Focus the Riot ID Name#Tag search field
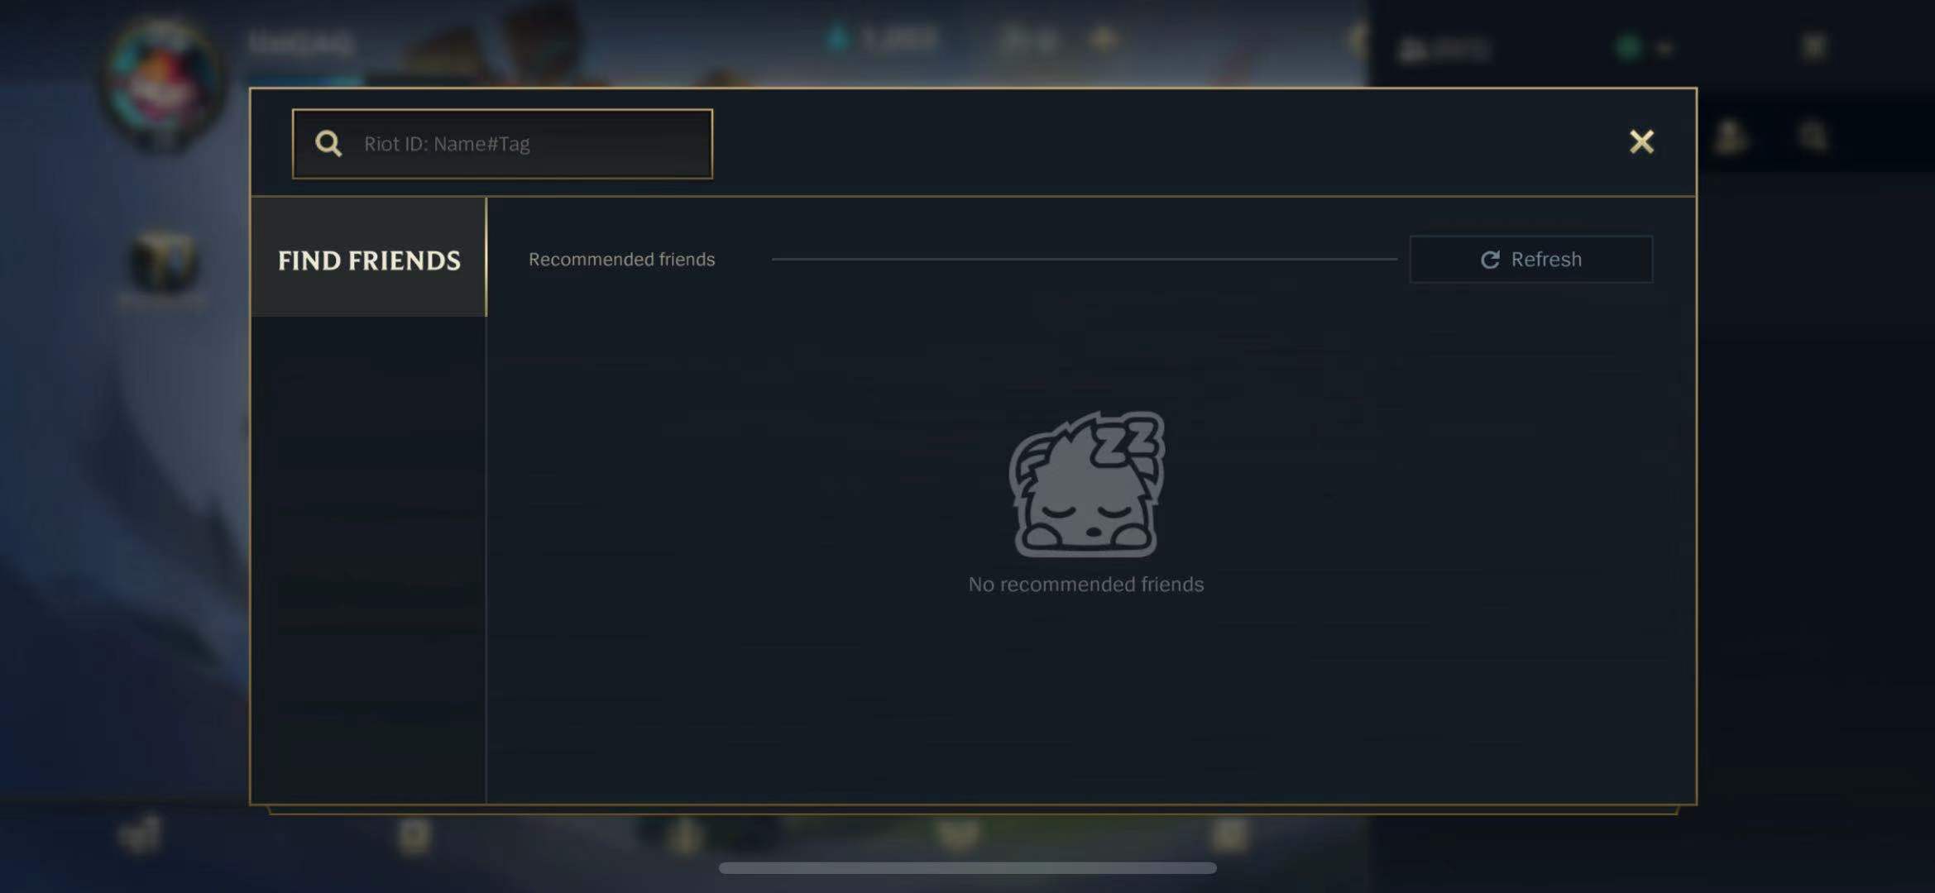The height and width of the screenshot is (893, 1935). [x=502, y=144]
